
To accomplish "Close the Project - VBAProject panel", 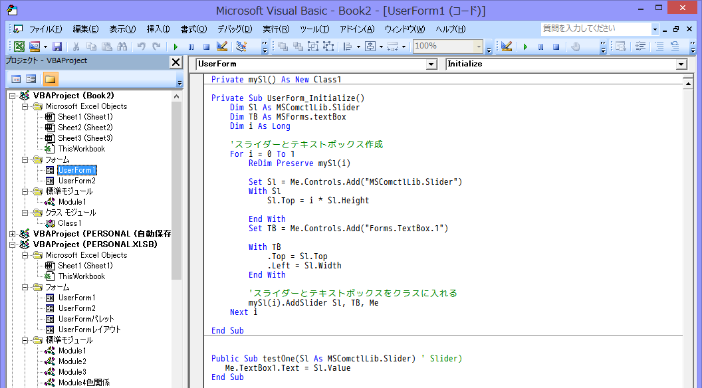I will (x=176, y=62).
